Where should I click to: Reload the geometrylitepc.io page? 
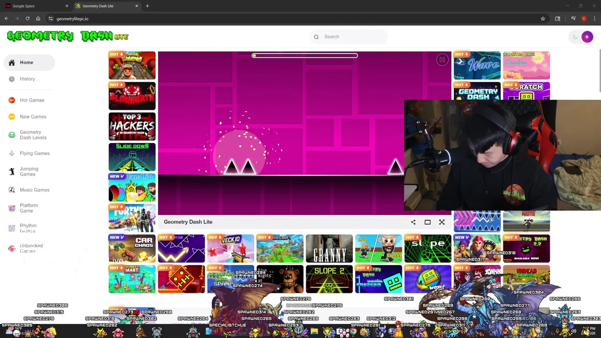(27, 19)
